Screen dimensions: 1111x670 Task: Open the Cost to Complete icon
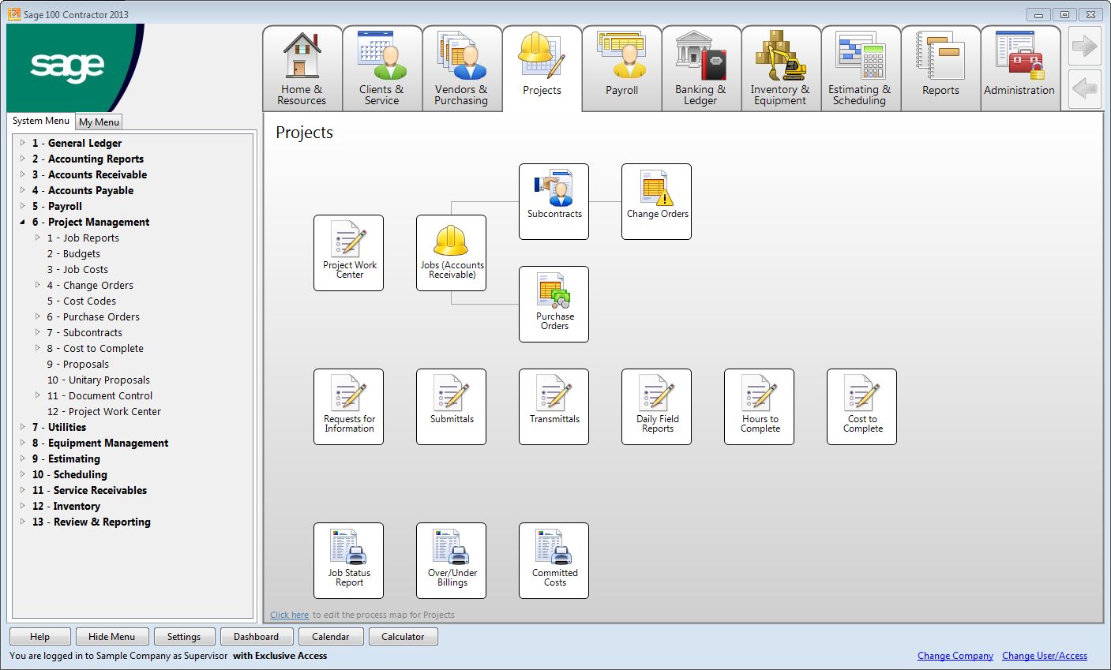point(862,406)
